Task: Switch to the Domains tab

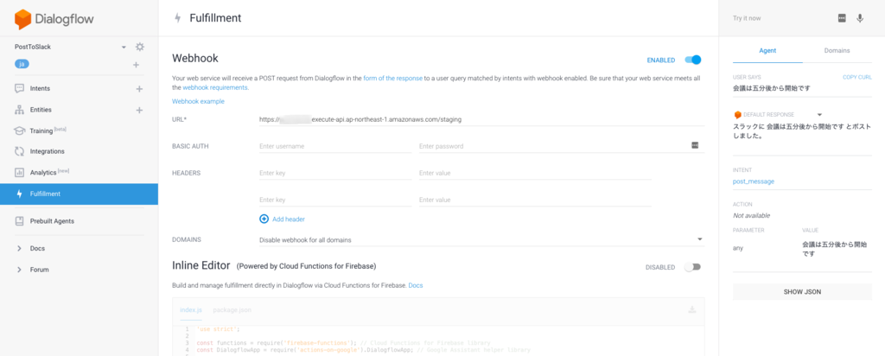Action: coord(837,50)
